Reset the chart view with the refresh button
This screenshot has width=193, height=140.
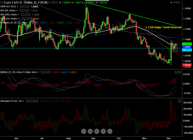(x=97, y=131)
